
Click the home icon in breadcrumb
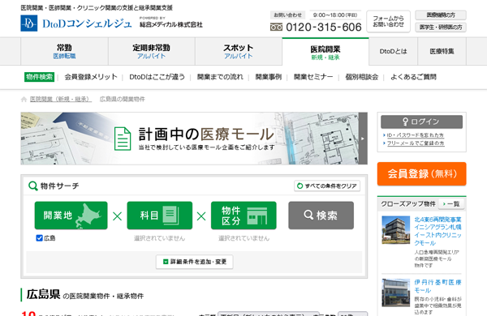(24, 99)
